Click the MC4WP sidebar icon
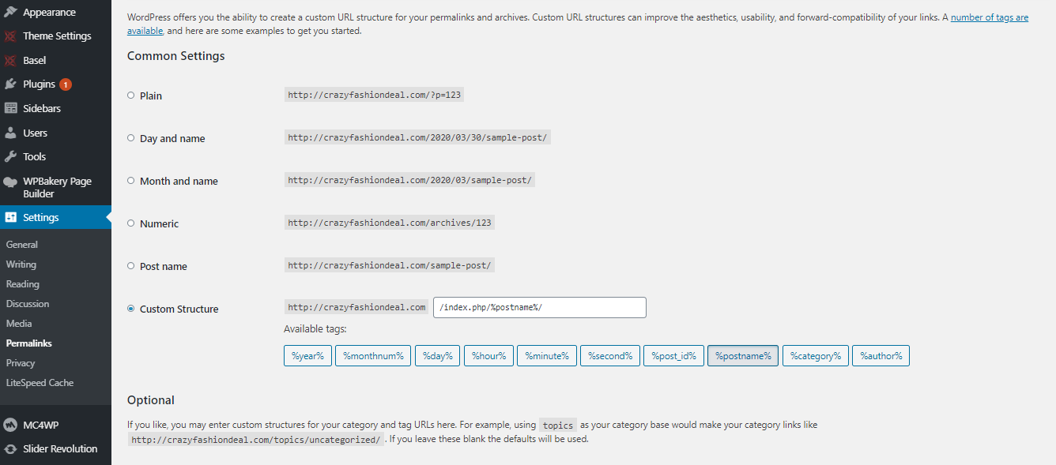 point(10,425)
